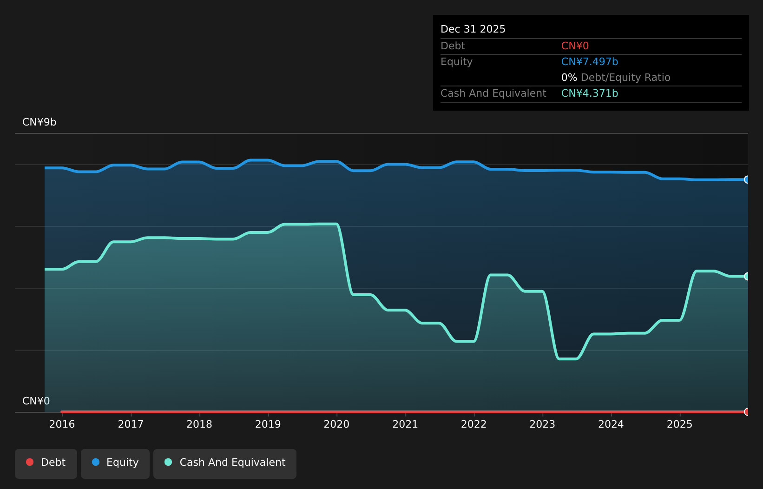The height and width of the screenshot is (489, 763).
Task: Click the 2025 x-axis label
Action: [x=680, y=424]
